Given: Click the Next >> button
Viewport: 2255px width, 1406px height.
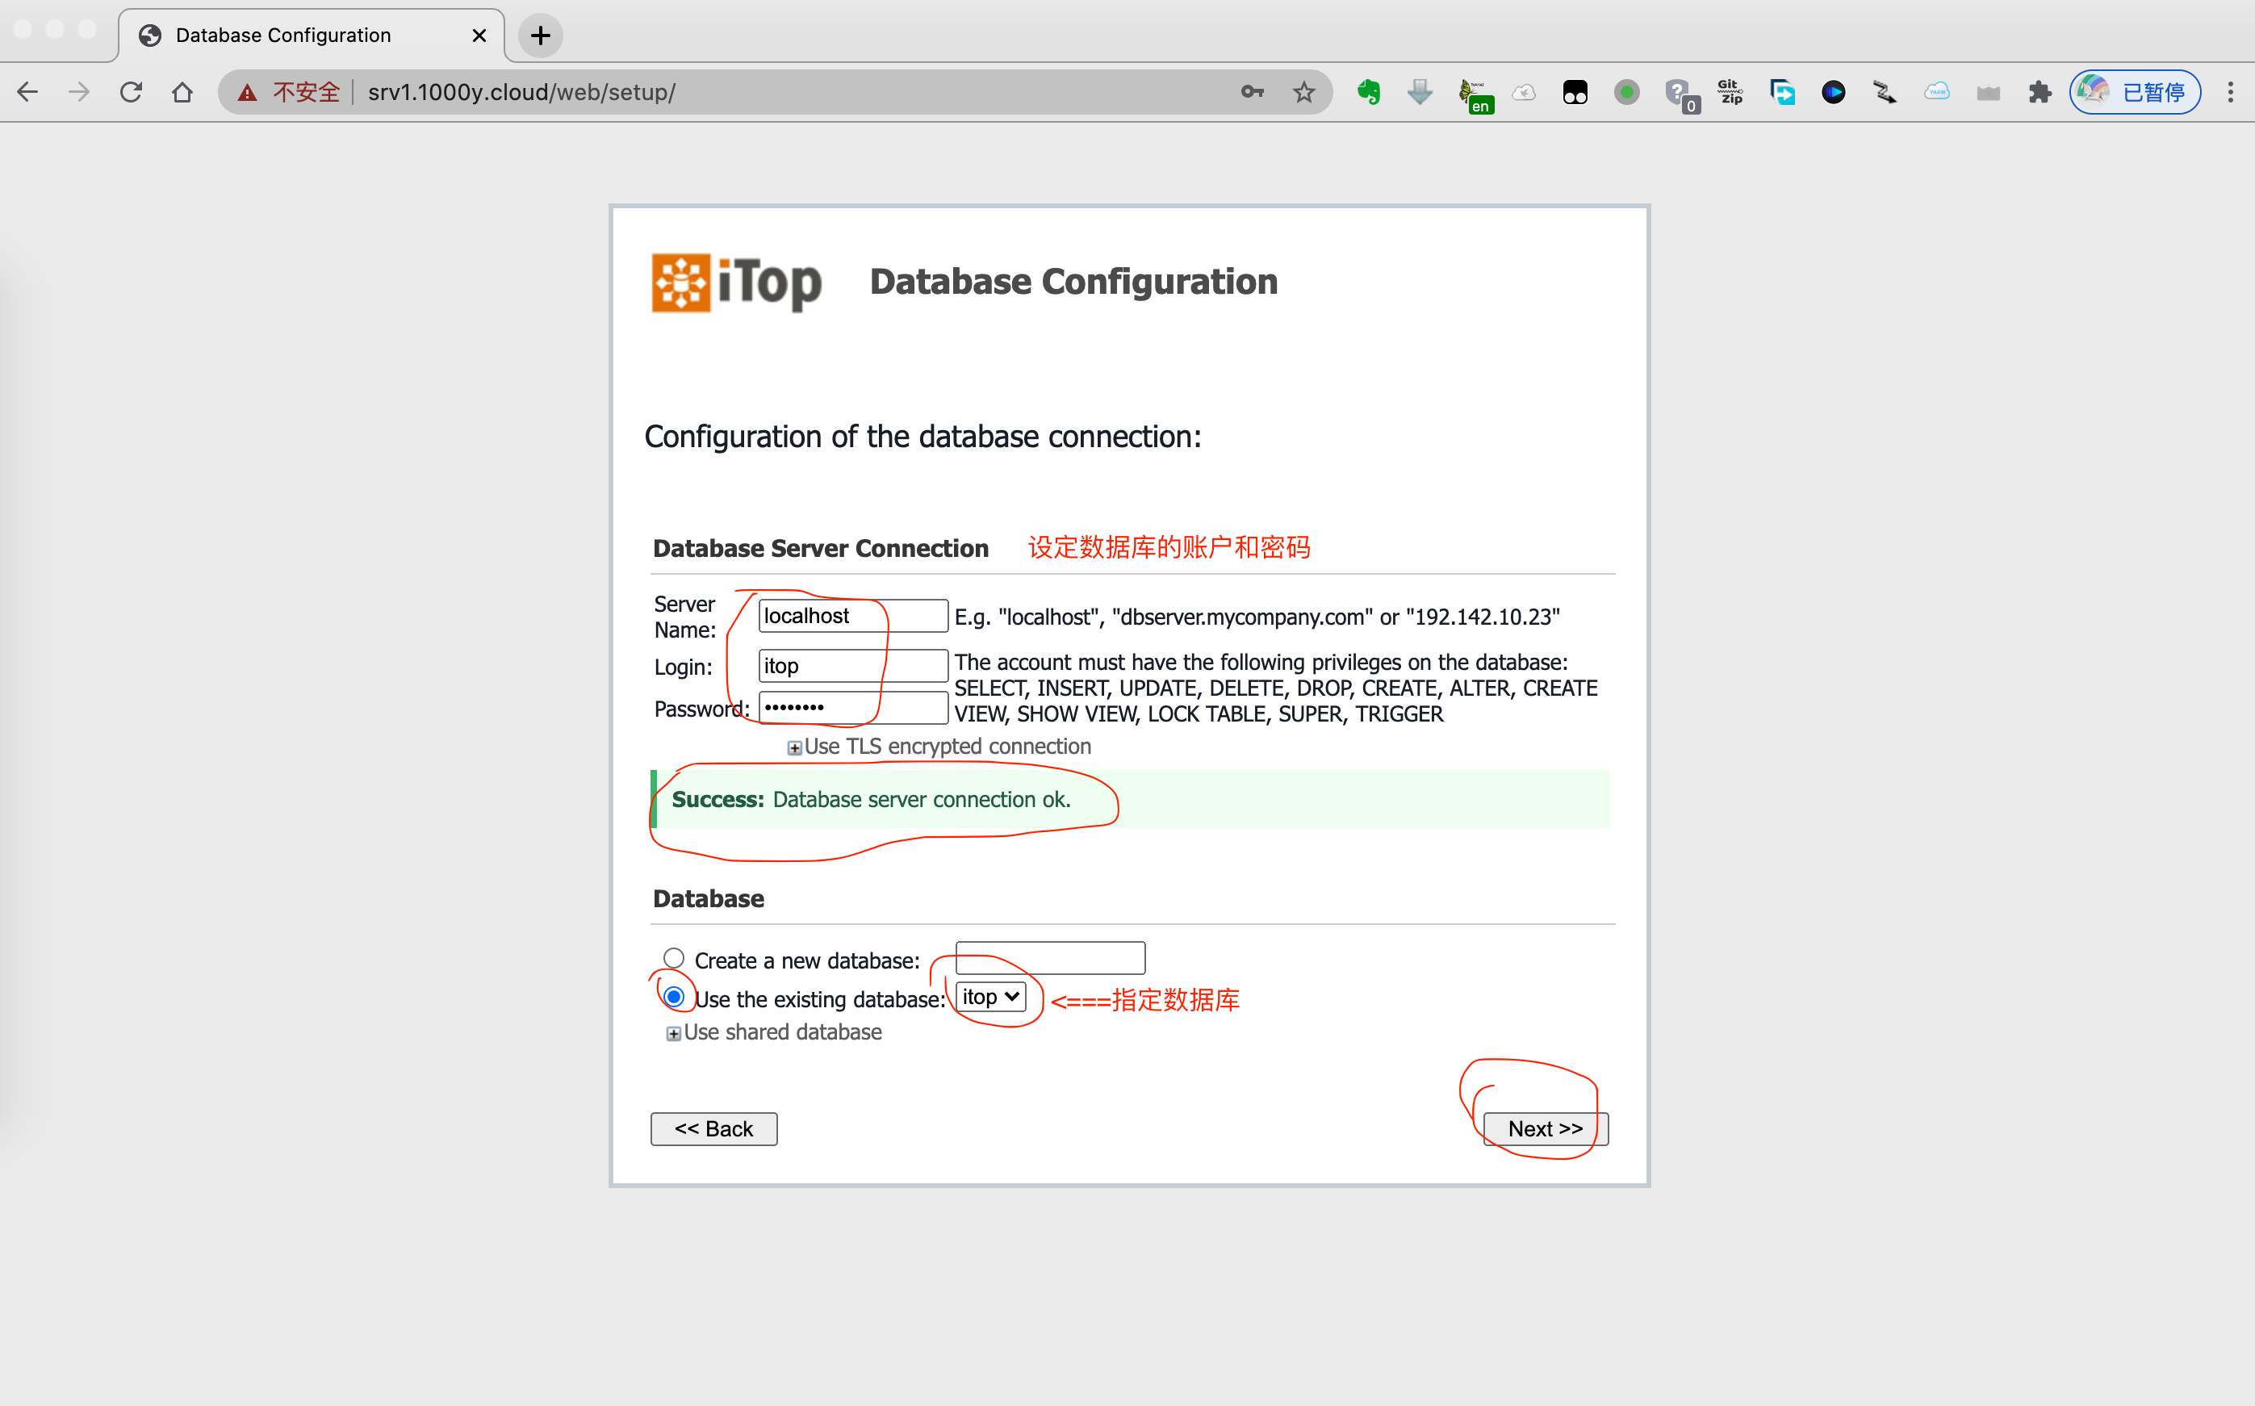Looking at the screenshot, I should pyautogui.click(x=1546, y=1129).
